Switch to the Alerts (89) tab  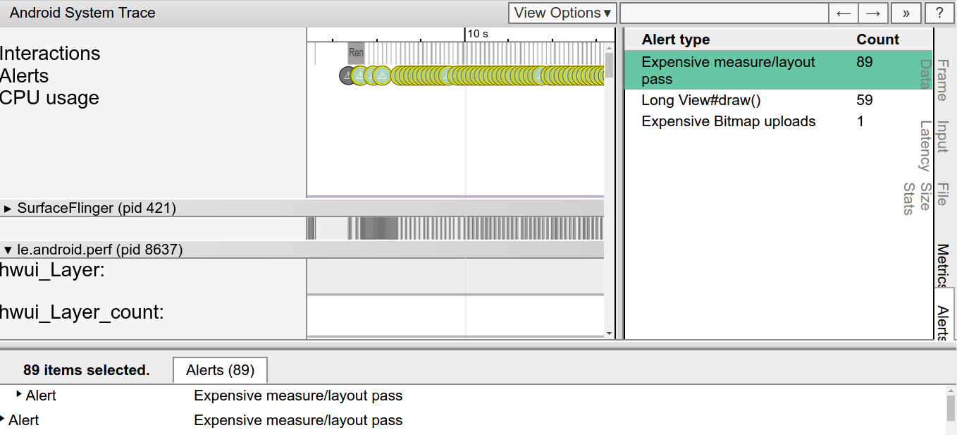point(220,370)
